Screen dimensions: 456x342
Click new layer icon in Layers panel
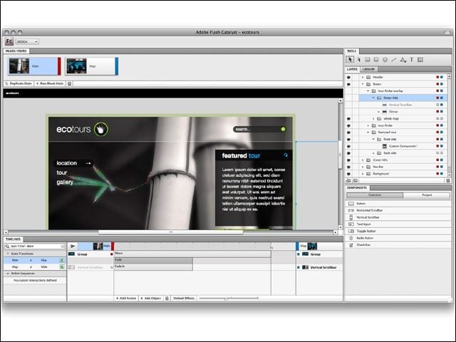tap(348, 180)
